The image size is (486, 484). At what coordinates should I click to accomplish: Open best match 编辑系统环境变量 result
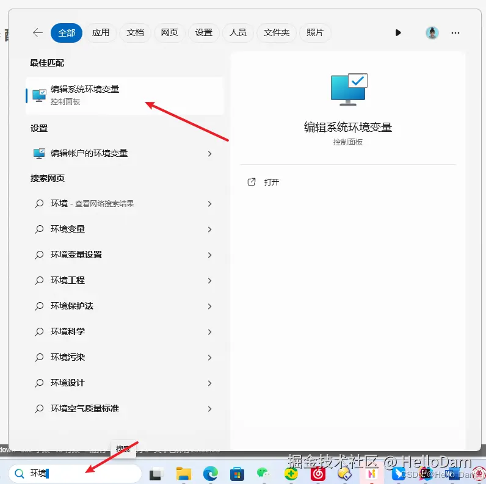pos(125,96)
